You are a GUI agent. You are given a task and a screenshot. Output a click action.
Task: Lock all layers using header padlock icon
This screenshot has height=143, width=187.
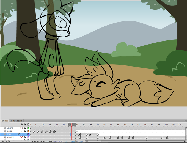(x=25, y=125)
